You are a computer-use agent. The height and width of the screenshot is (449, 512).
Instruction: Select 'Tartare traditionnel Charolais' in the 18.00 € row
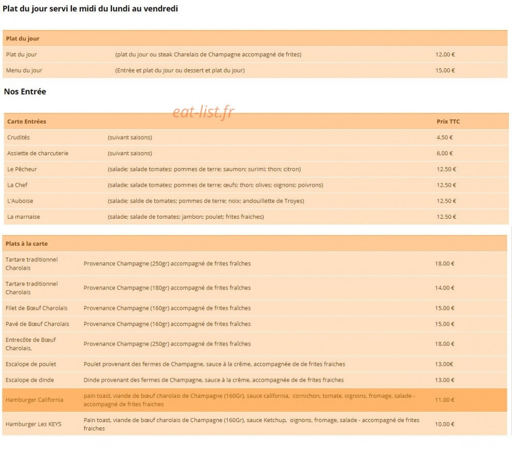32,264
